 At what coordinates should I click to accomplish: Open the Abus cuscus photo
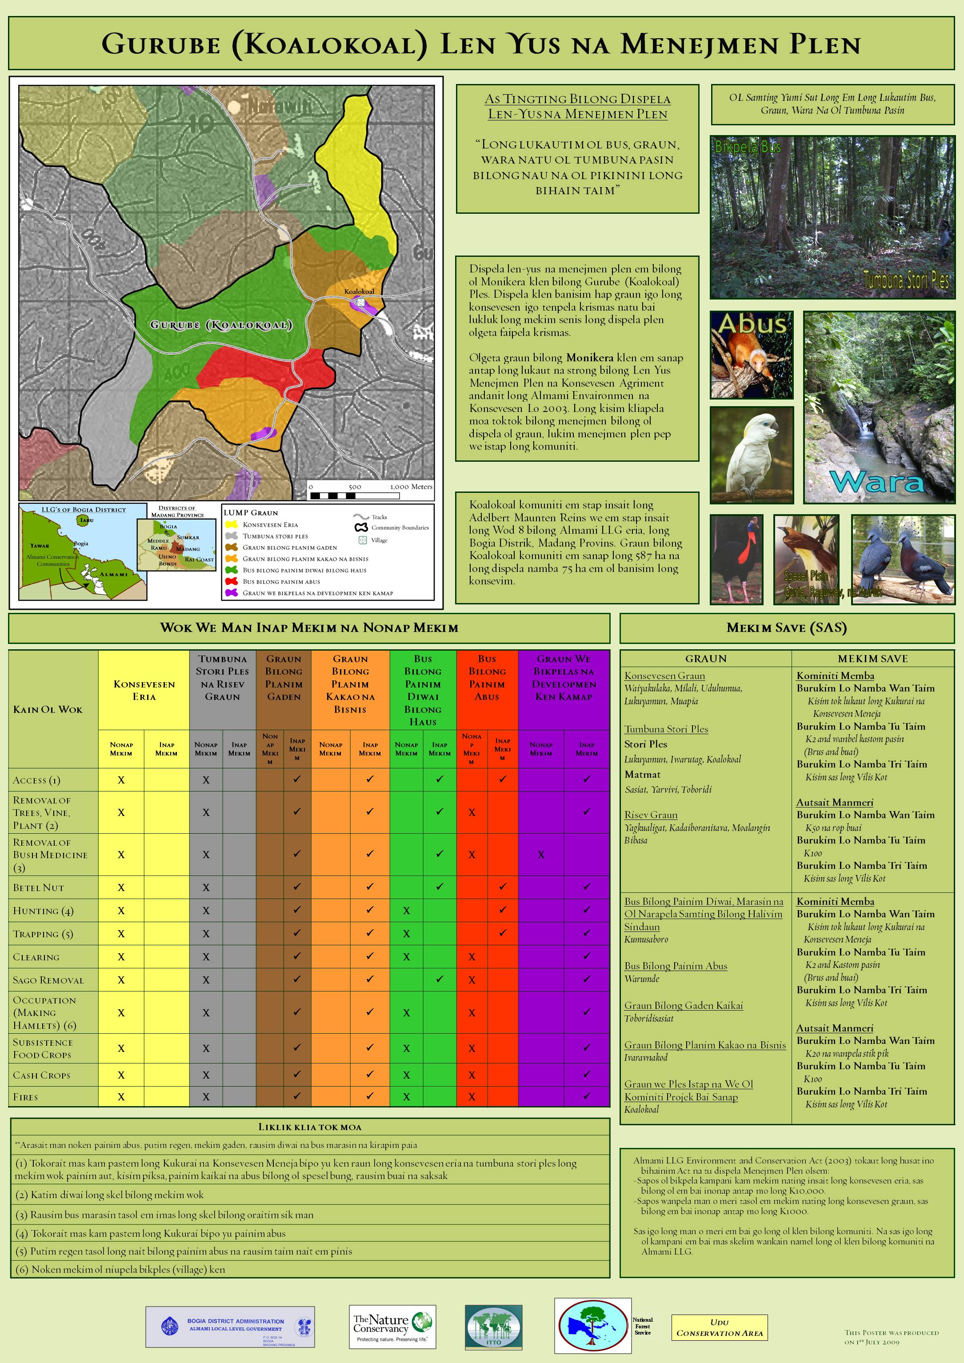[x=752, y=355]
